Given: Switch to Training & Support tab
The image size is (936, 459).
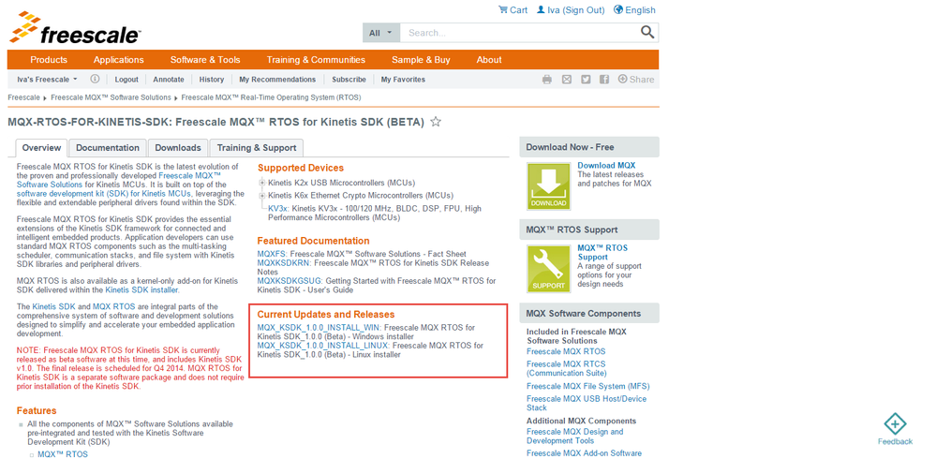Looking at the screenshot, I should (x=257, y=148).
